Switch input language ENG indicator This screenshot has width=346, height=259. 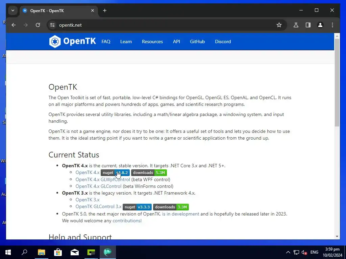[x=314, y=252]
